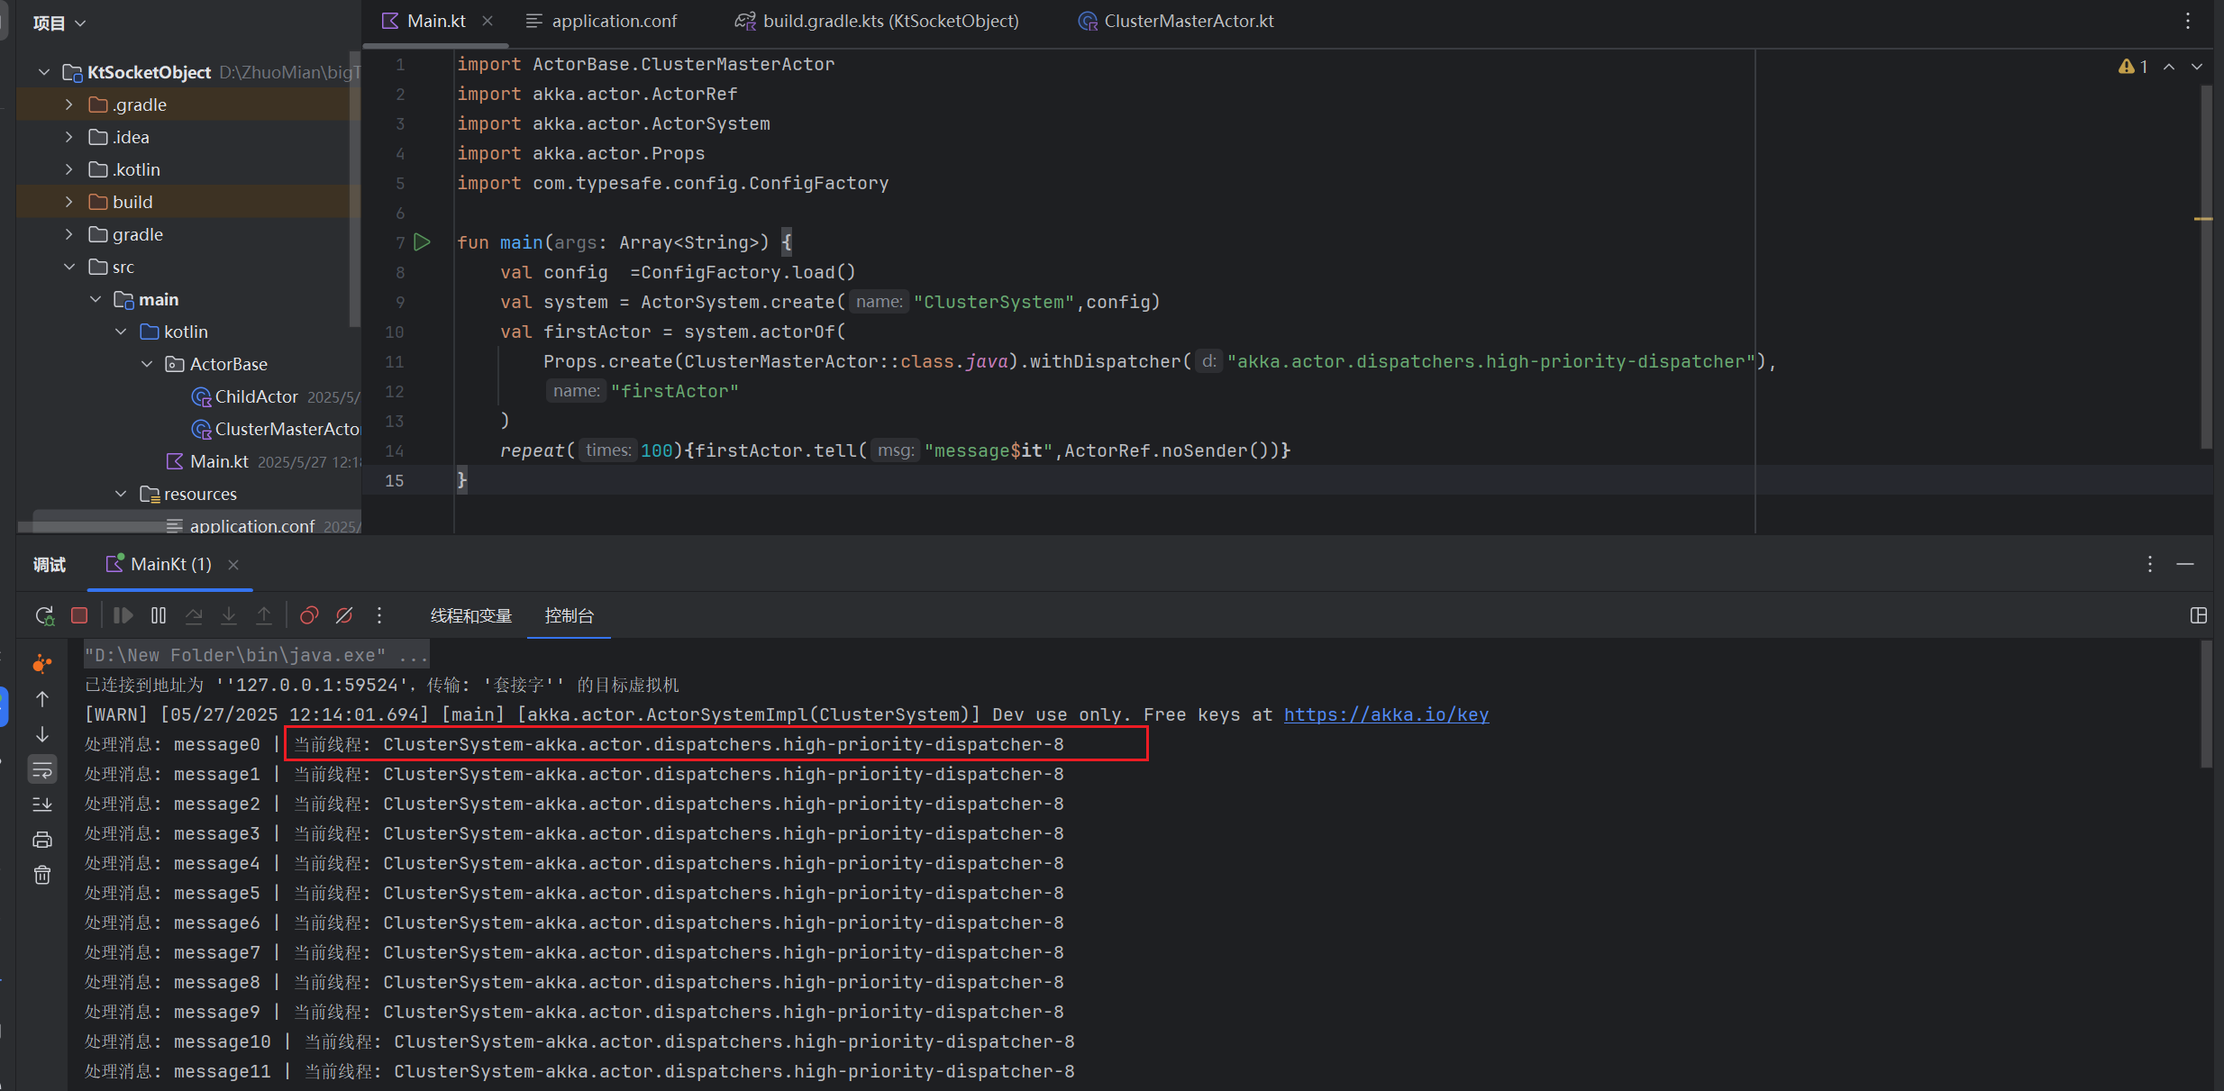2224x1091 pixels.
Task: Click the 调试 tool window label
Action: click(50, 564)
